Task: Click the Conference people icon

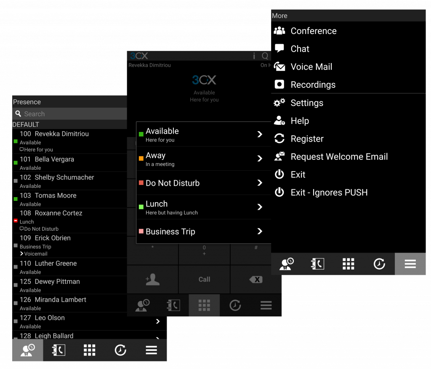Action: [279, 31]
